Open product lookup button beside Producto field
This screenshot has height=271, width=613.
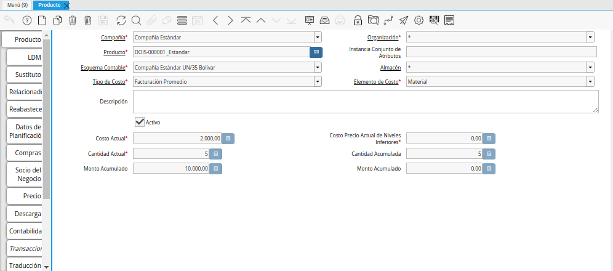tap(316, 52)
